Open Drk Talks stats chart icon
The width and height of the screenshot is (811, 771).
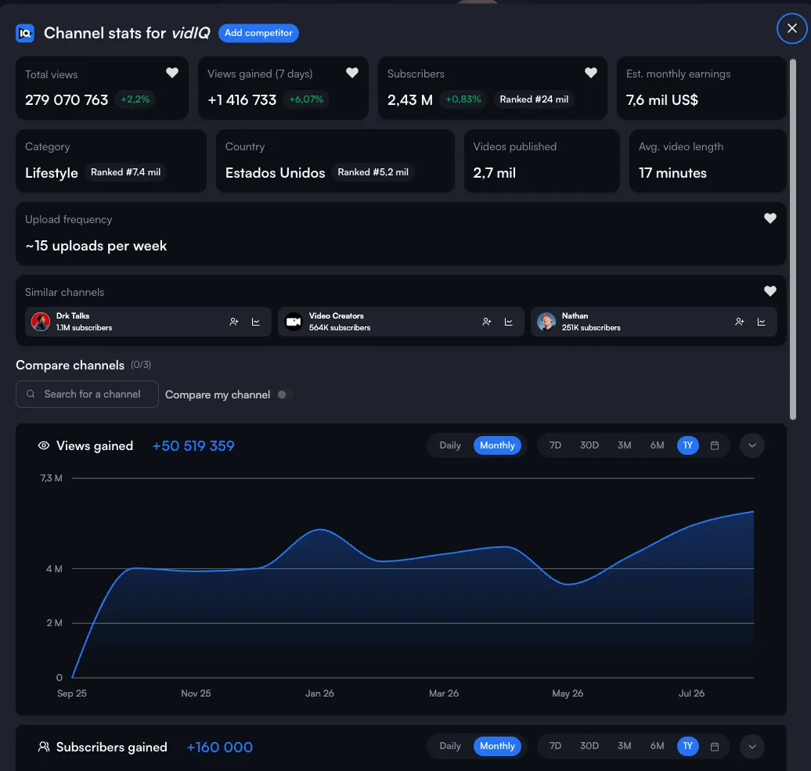(255, 322)
